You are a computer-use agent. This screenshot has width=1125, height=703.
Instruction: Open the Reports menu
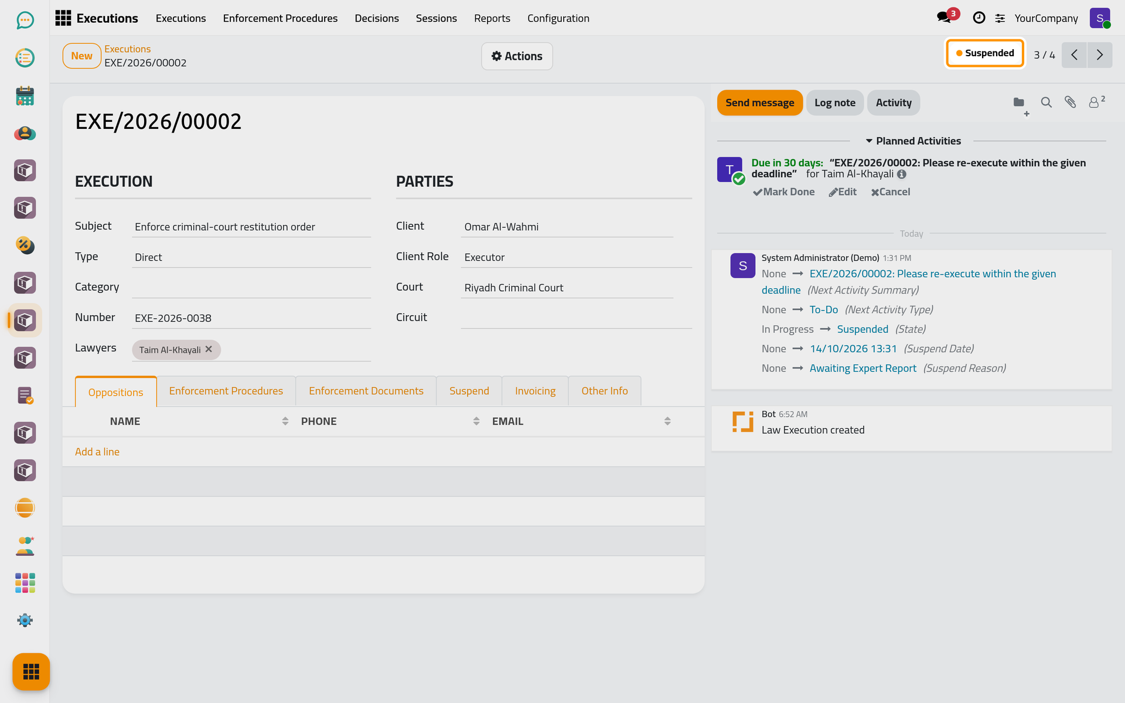coord(492,18)
